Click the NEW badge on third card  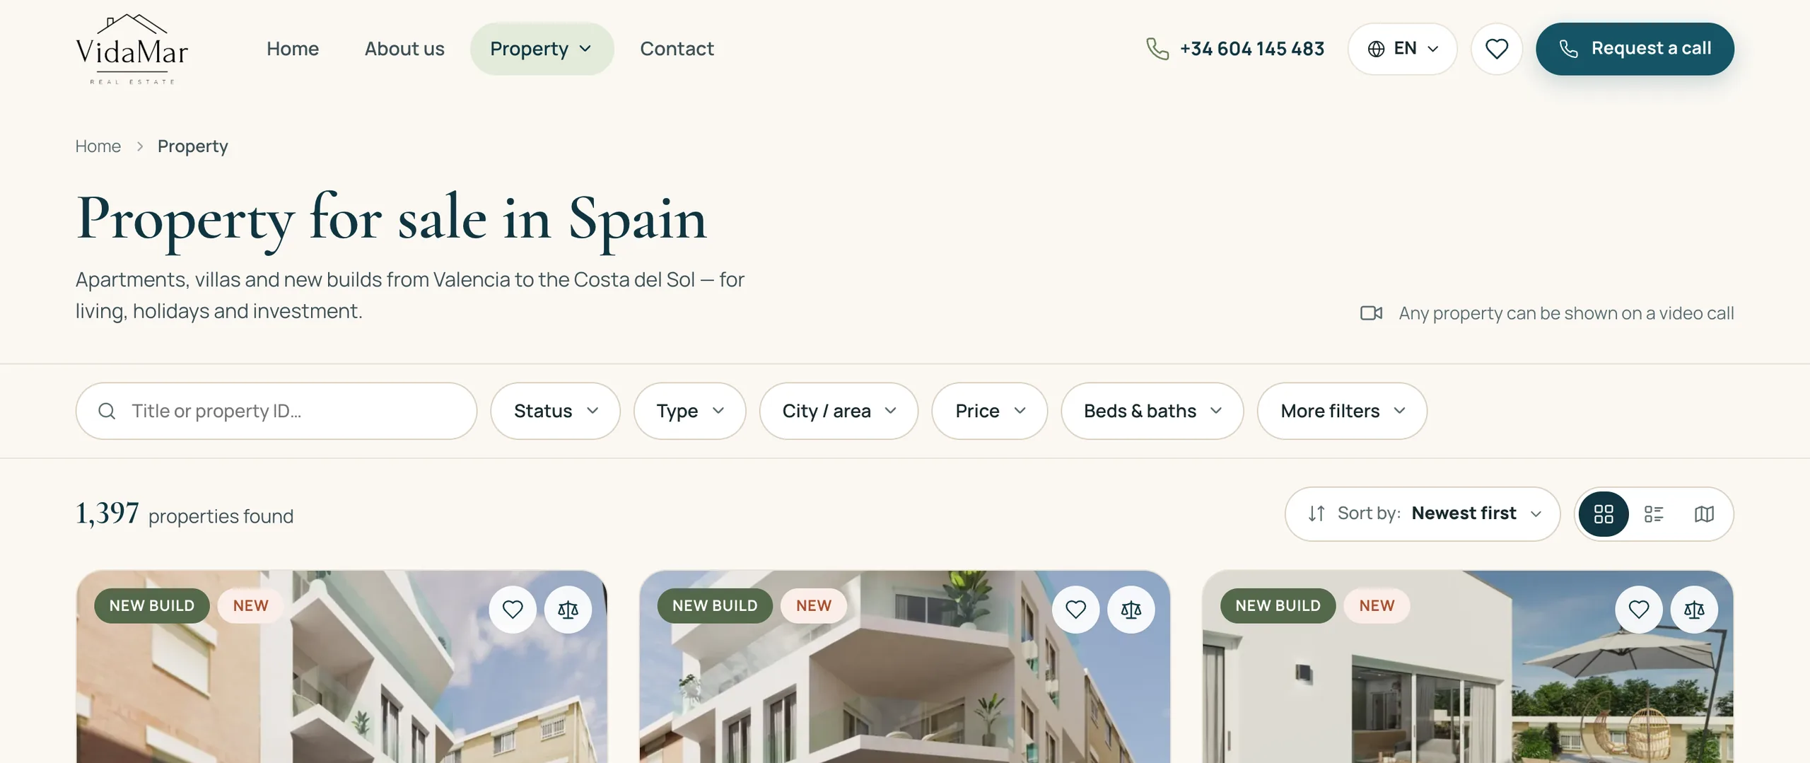pyautogui.click(x=1376, y=606)
